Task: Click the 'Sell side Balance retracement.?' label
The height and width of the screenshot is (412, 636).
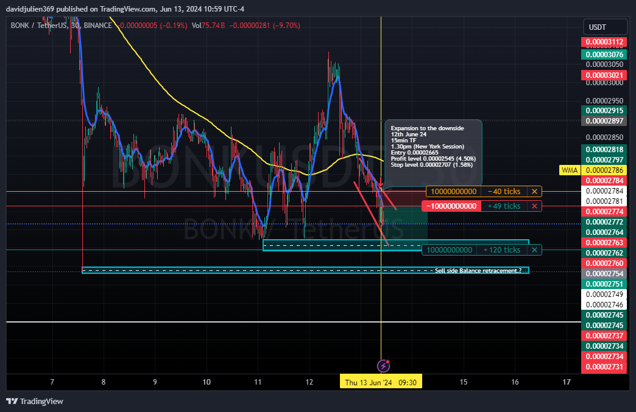Action: pos(478,271)
